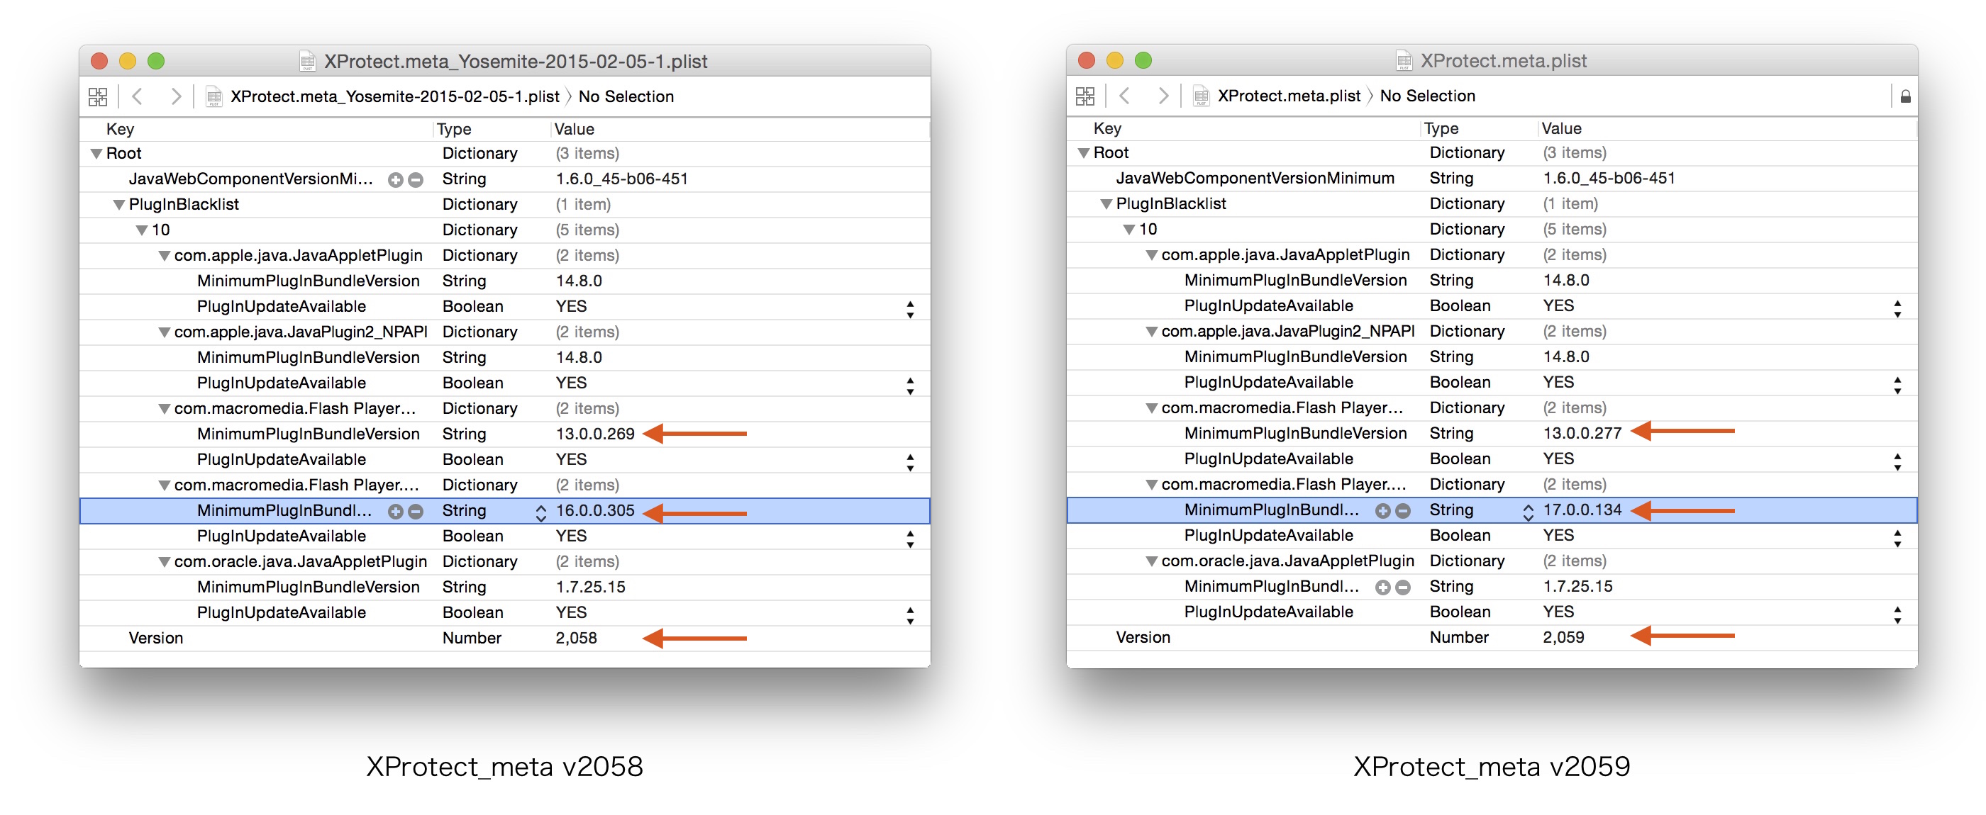This screenshot has width=1986, height=815.
Task: Click the file icon in right window's title
Action: tap(1404, 61)
